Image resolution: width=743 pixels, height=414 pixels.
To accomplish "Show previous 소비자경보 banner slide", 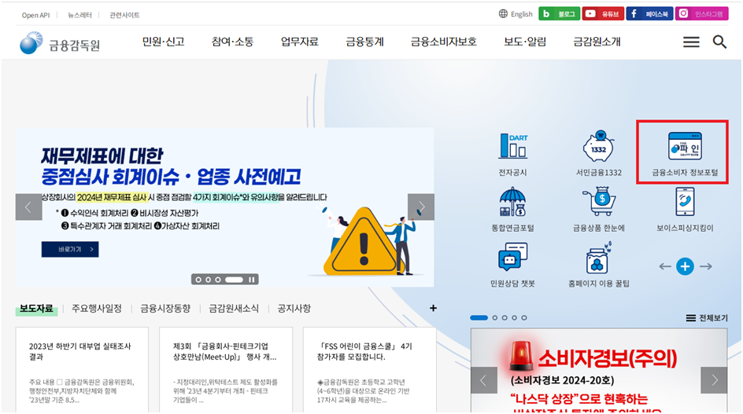I will click(484, 380).
